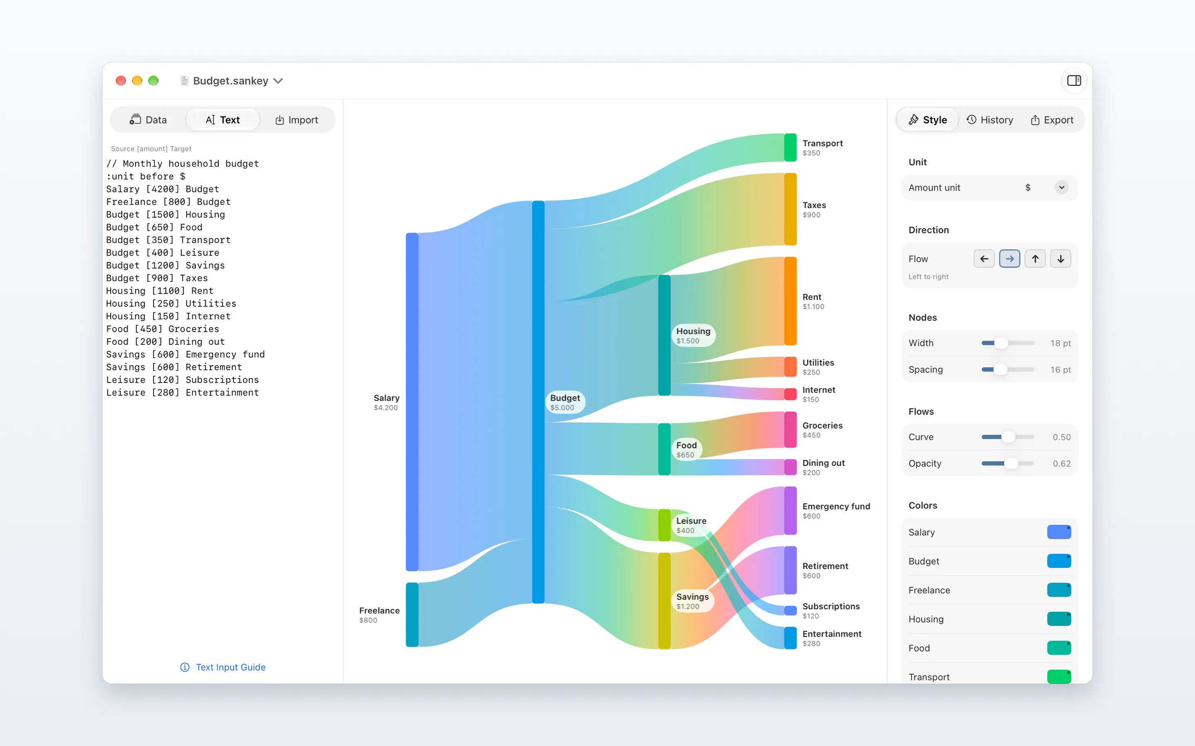Toggle the sidebar panel icon

(x=1073, y=80)
